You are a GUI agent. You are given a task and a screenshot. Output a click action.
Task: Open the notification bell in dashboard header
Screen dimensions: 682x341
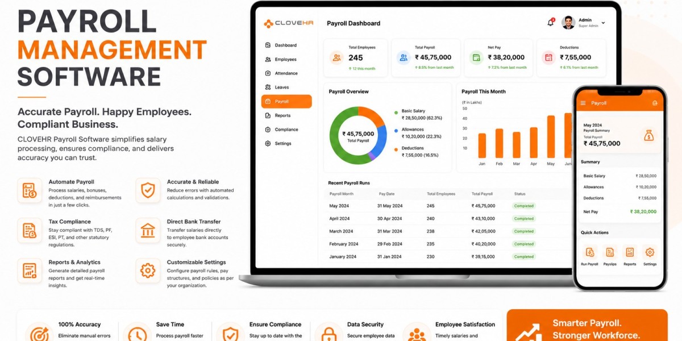point(550,23)
